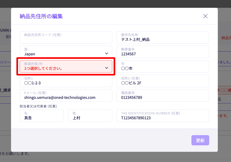Screen dimensions: 231x162
Task: Edit the 住所2 field with ○○ビル 2F
Action: (x=163, y=81)
